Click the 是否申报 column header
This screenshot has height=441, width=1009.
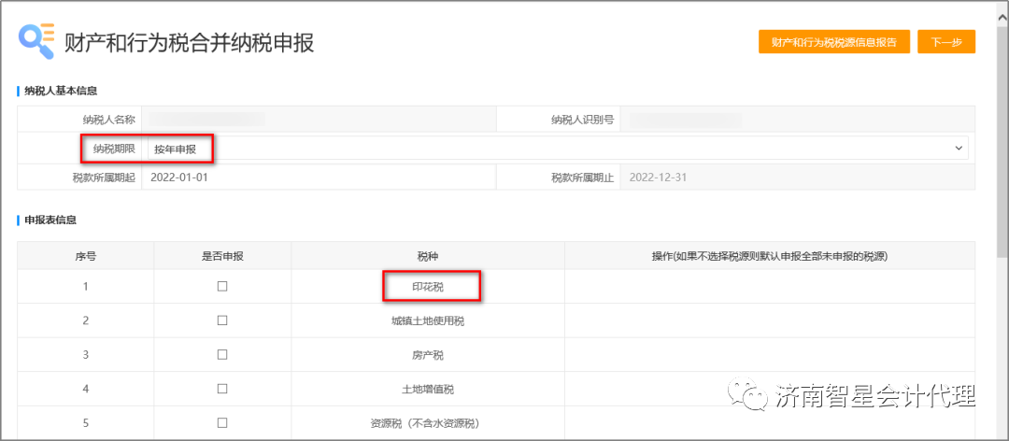click(x=222, y=256)
